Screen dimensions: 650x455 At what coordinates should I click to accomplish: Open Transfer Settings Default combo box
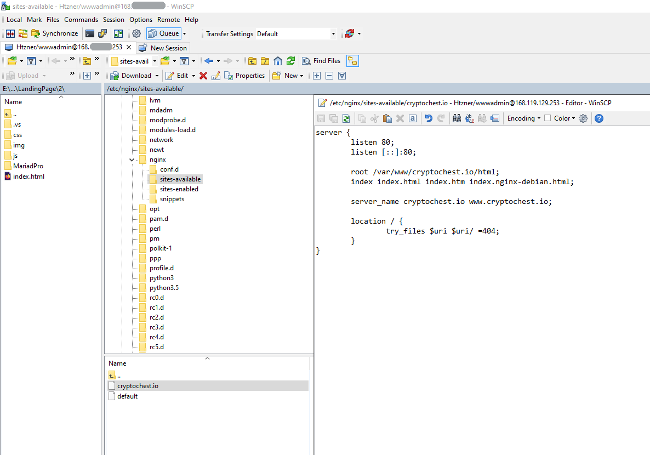[x=297, y=33]
